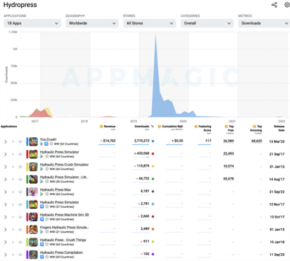
Task: Open the Hydraulic Press - Crush Things link
Action: (x=63, y=240)
